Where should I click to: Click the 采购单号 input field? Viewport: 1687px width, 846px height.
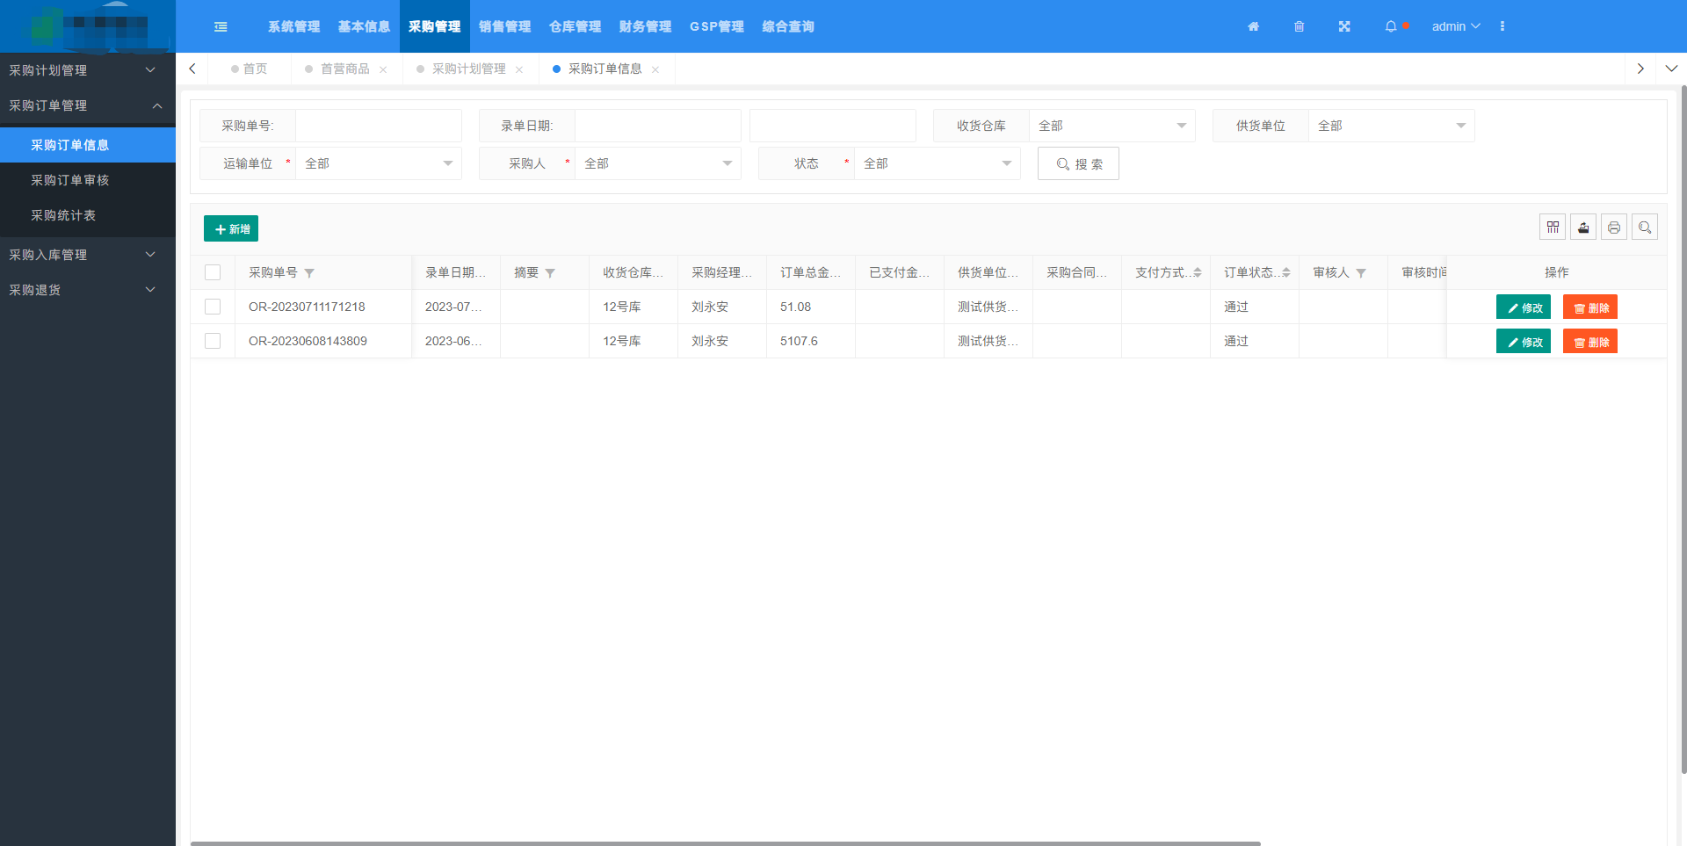tap(379, 126)
